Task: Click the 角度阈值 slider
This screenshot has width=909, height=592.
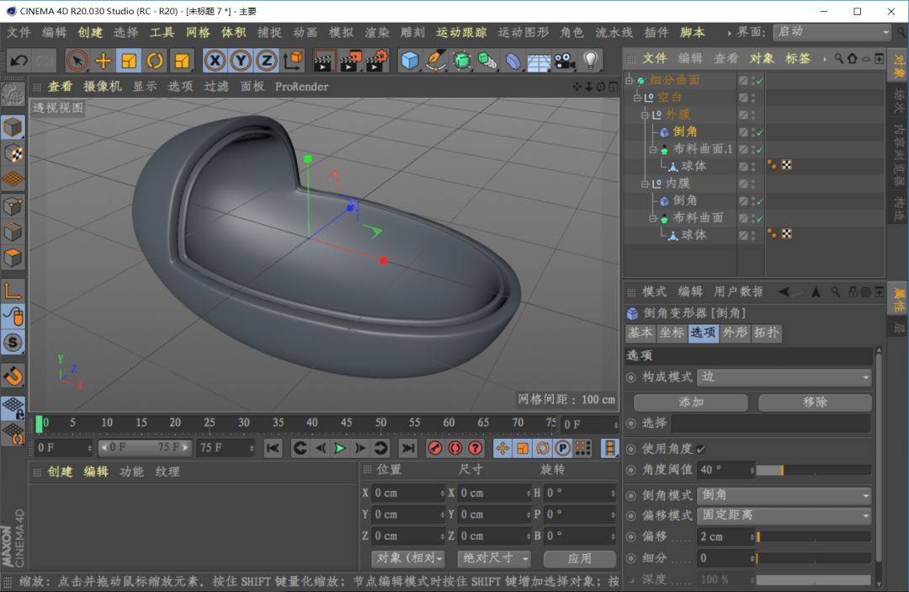Action: point(813,470)
